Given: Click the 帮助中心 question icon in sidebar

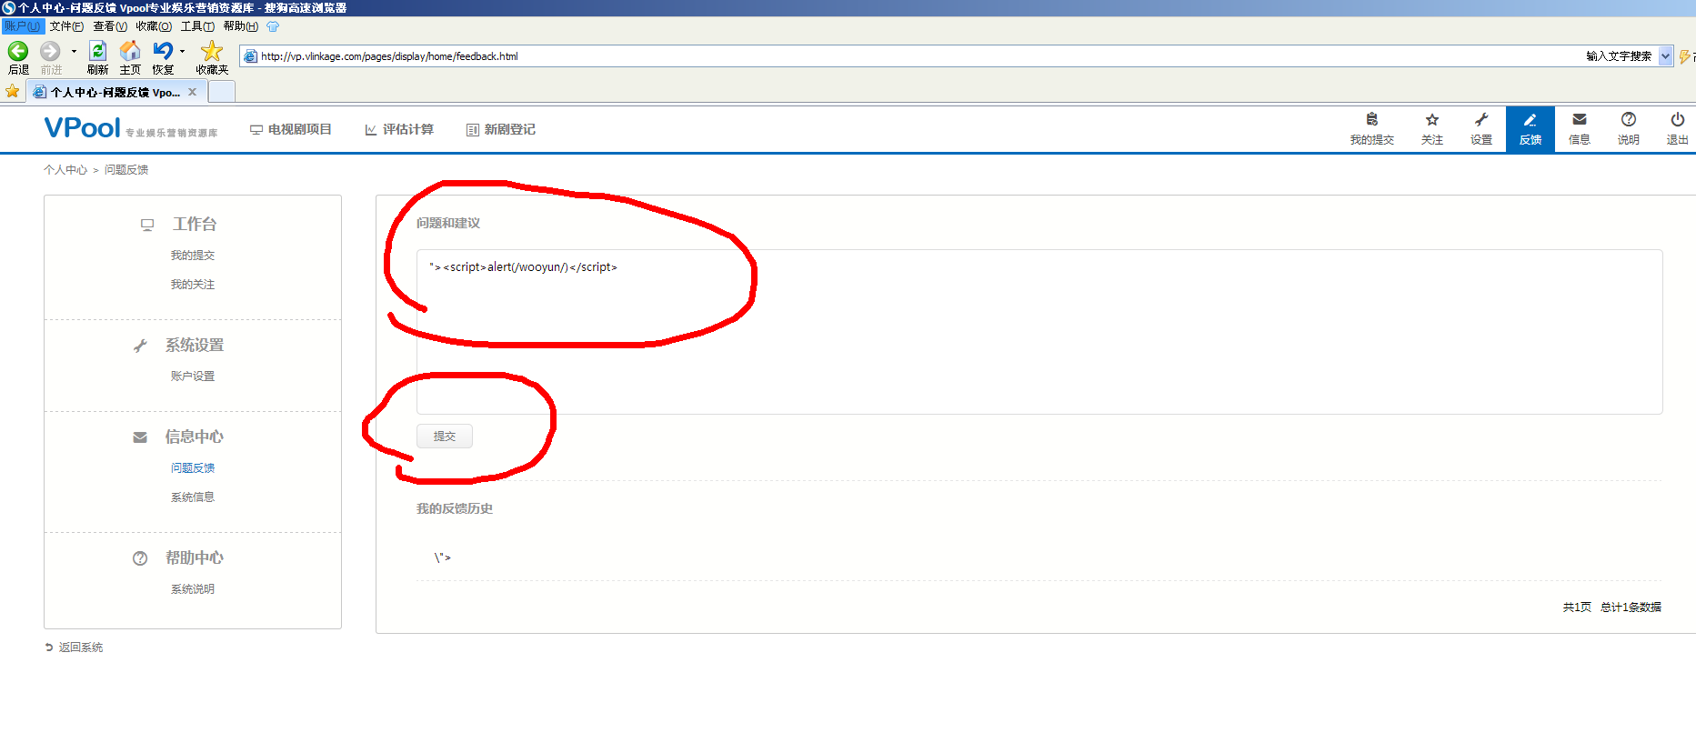Looking at the screenshot, I should tap(140, 558).
